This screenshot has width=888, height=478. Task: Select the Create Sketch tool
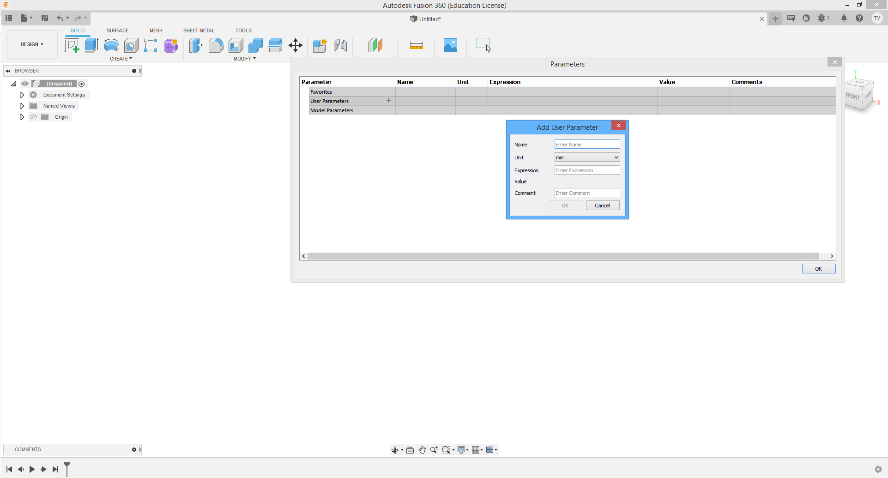(72, 45)
